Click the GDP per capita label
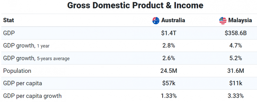 coord(22,83)
